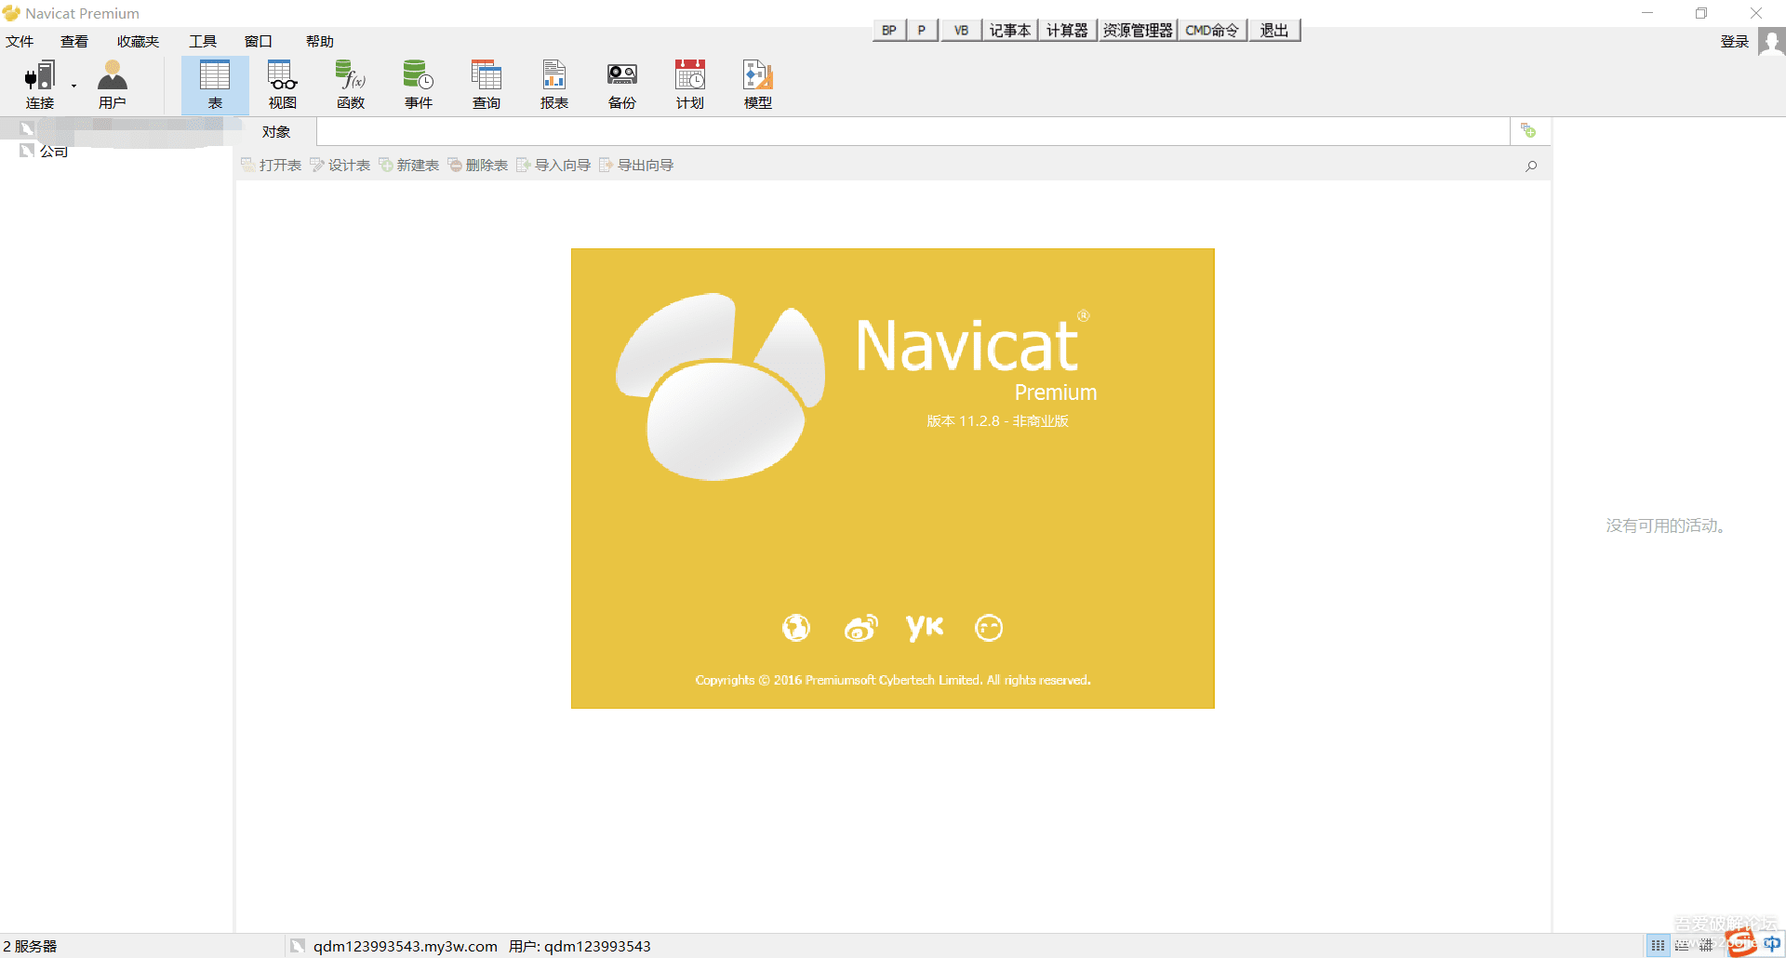Click 打开表 (Open Table)

(x=271, y=165)
